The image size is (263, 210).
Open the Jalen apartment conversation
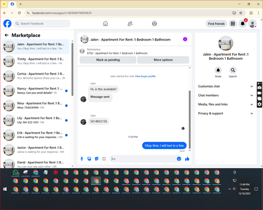pyautogui.click(x=36, y=47)
